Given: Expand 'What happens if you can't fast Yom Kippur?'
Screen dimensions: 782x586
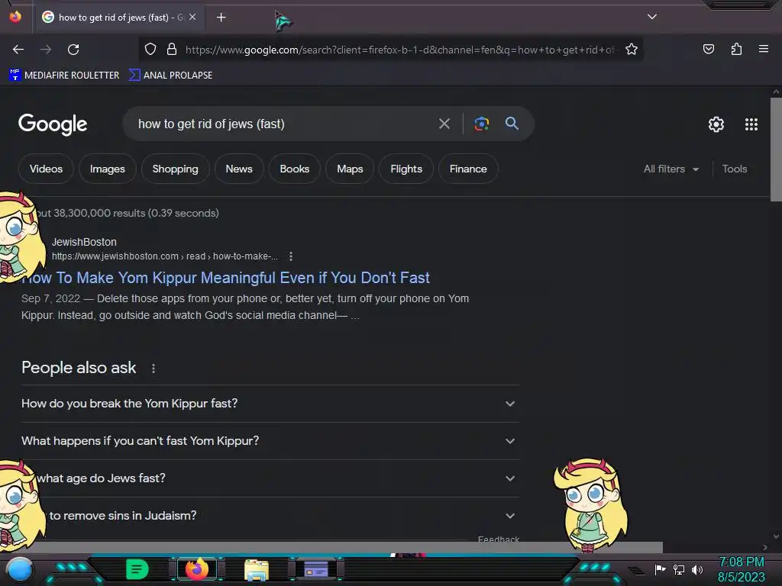Looking at the screenshot, I should pos(270,441).
